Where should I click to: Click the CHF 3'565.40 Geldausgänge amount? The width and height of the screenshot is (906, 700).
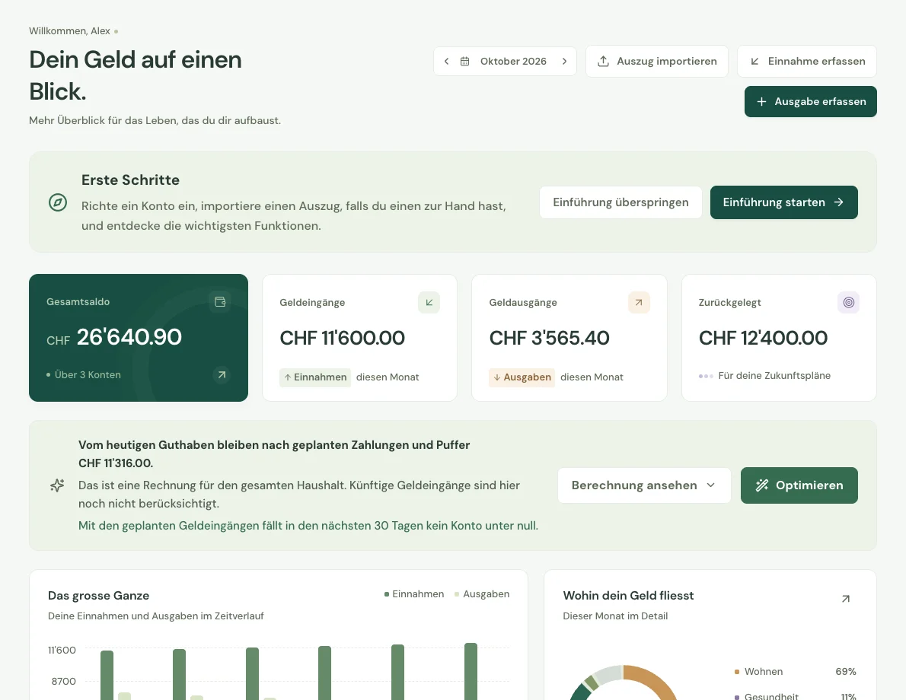tap(549, 338)
